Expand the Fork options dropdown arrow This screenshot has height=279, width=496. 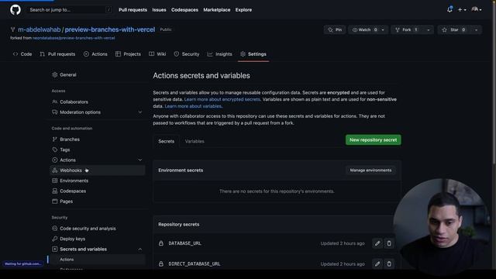429,29
